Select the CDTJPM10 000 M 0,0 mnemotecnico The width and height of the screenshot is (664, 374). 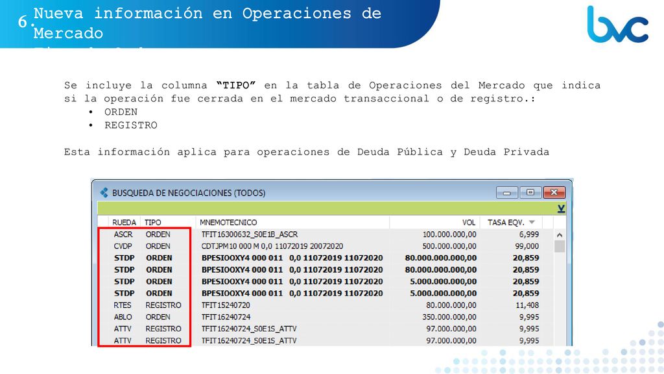coord(272,246)
